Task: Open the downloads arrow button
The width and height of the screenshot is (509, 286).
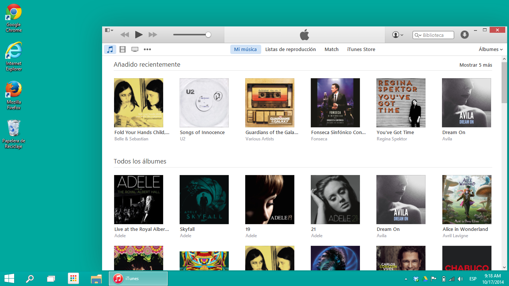Action: coord(464,35)
